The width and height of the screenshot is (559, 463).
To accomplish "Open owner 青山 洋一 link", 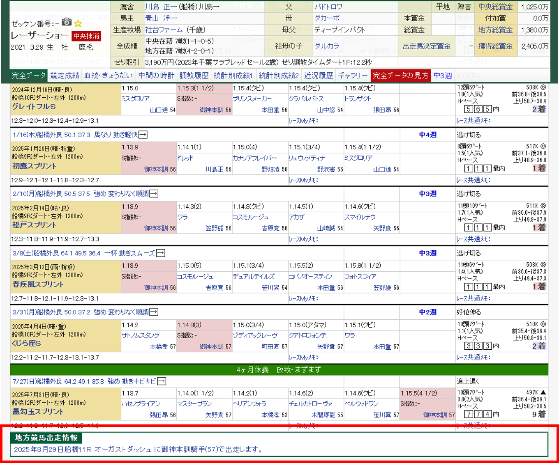I will point(161,18).
